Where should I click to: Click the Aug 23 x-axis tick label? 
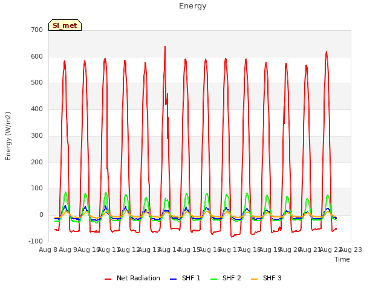click(x=351, y=250)
